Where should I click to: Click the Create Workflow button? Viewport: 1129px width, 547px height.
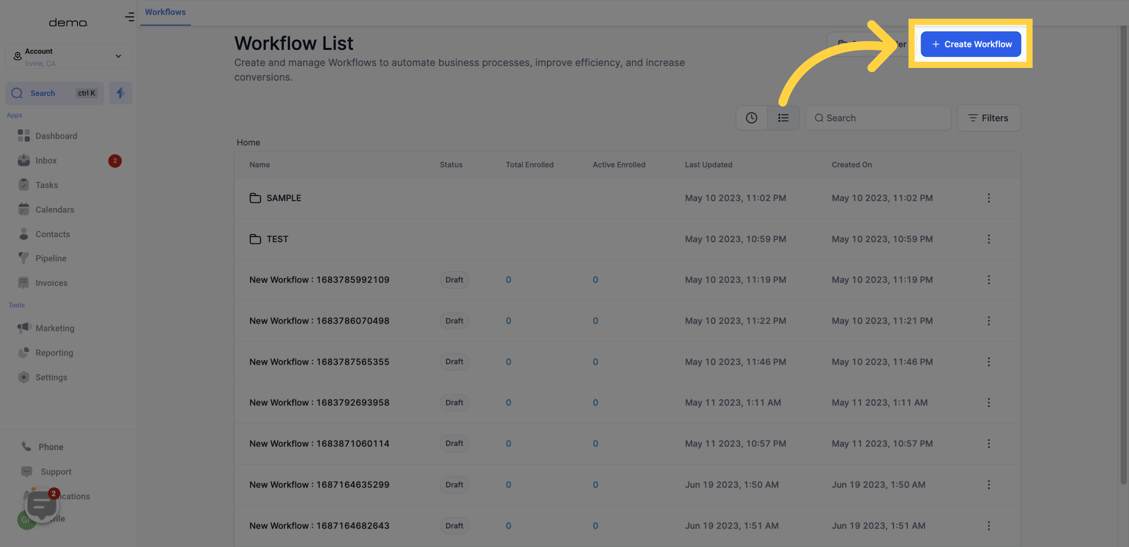point(970,44)
